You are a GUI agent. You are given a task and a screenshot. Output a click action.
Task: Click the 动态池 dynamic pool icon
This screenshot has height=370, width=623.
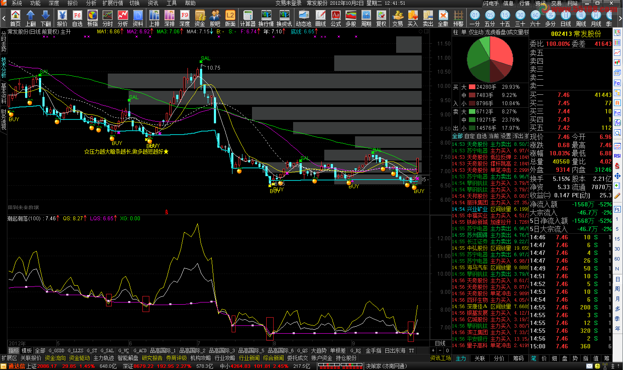coord(303,18)
